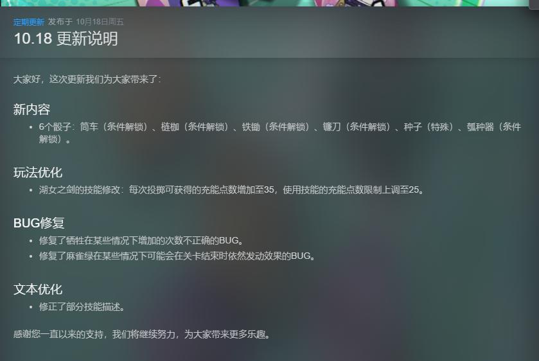This screenshot has height=361, width=539.
Task: Select the 新内容 heading
Action: pos(31,110)
